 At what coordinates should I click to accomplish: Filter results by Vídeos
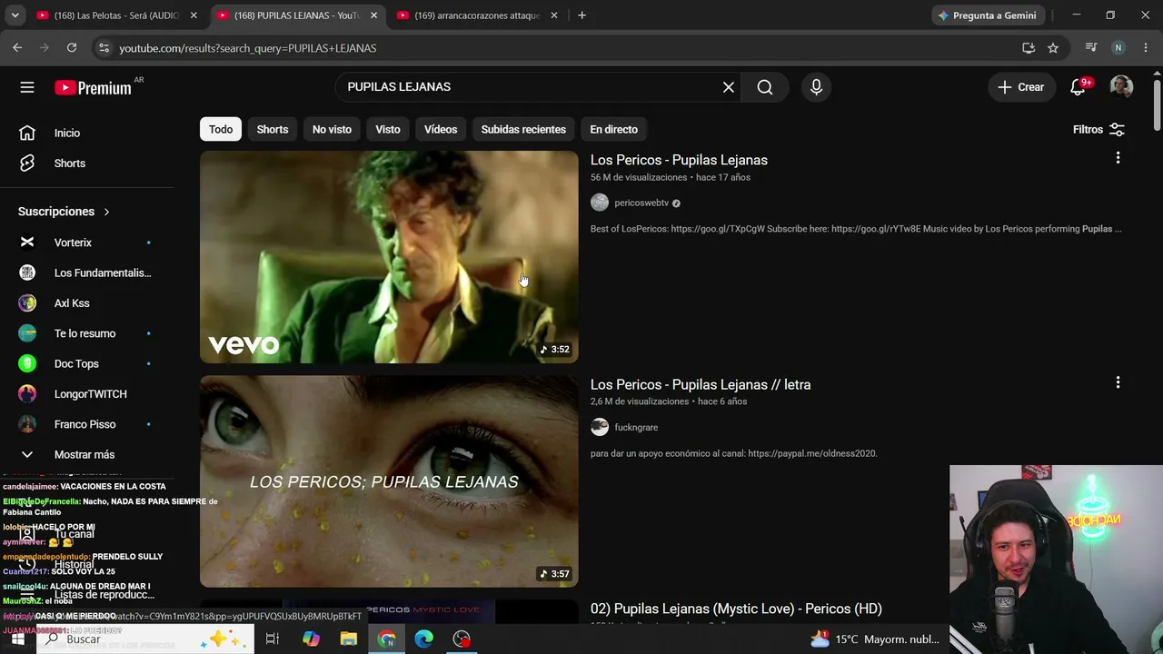pos(441,129)
